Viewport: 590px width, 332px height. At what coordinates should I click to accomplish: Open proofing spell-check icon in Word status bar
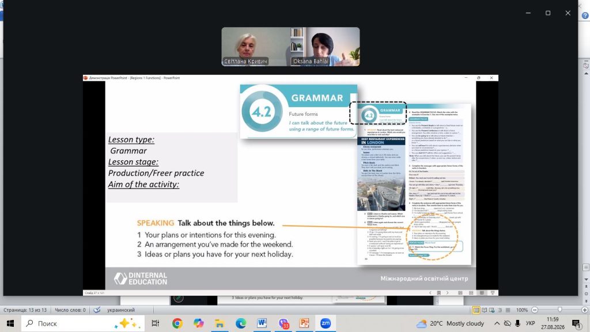(97, 310)
